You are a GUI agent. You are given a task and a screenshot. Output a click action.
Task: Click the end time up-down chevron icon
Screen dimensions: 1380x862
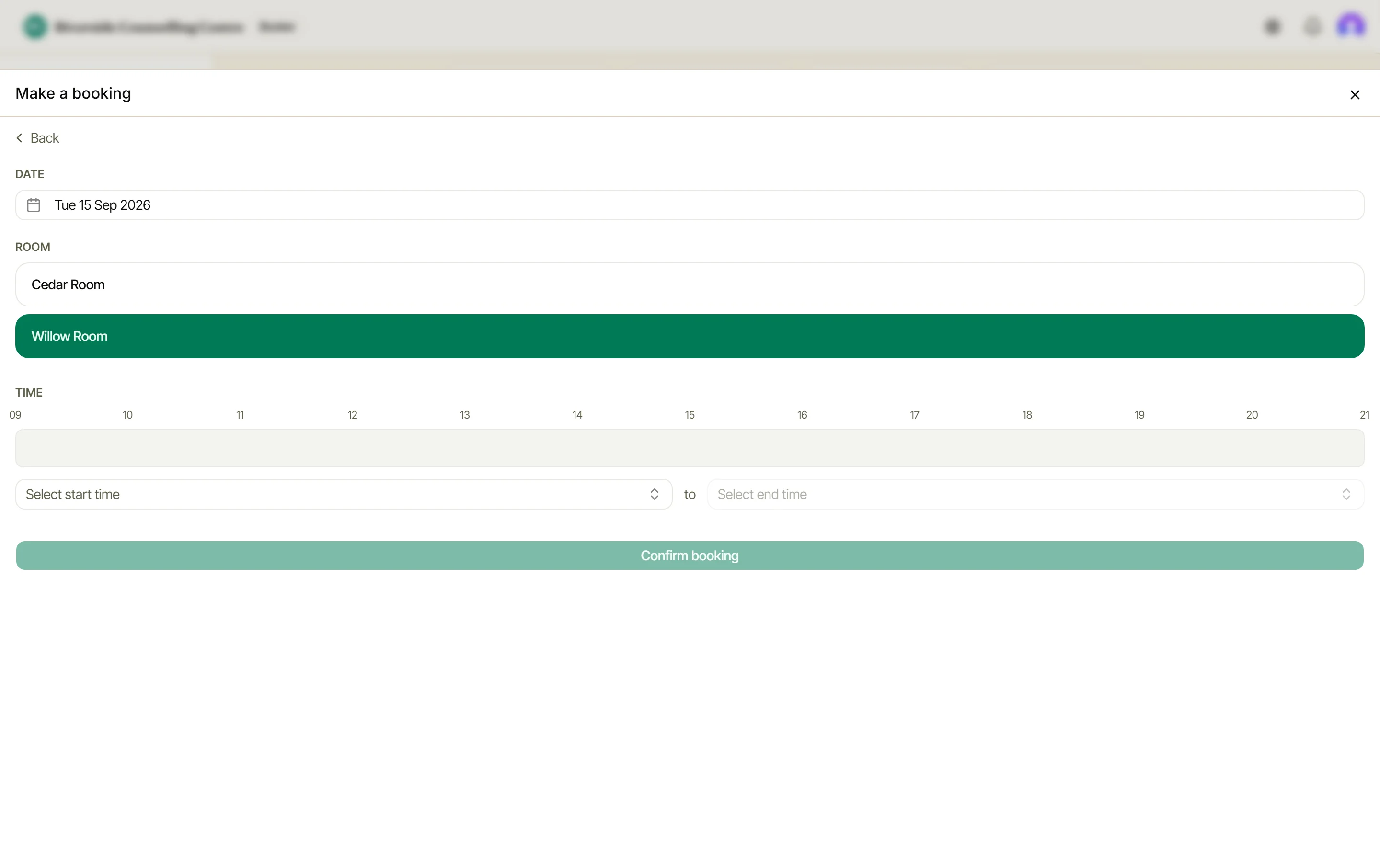click(1346, 494)
